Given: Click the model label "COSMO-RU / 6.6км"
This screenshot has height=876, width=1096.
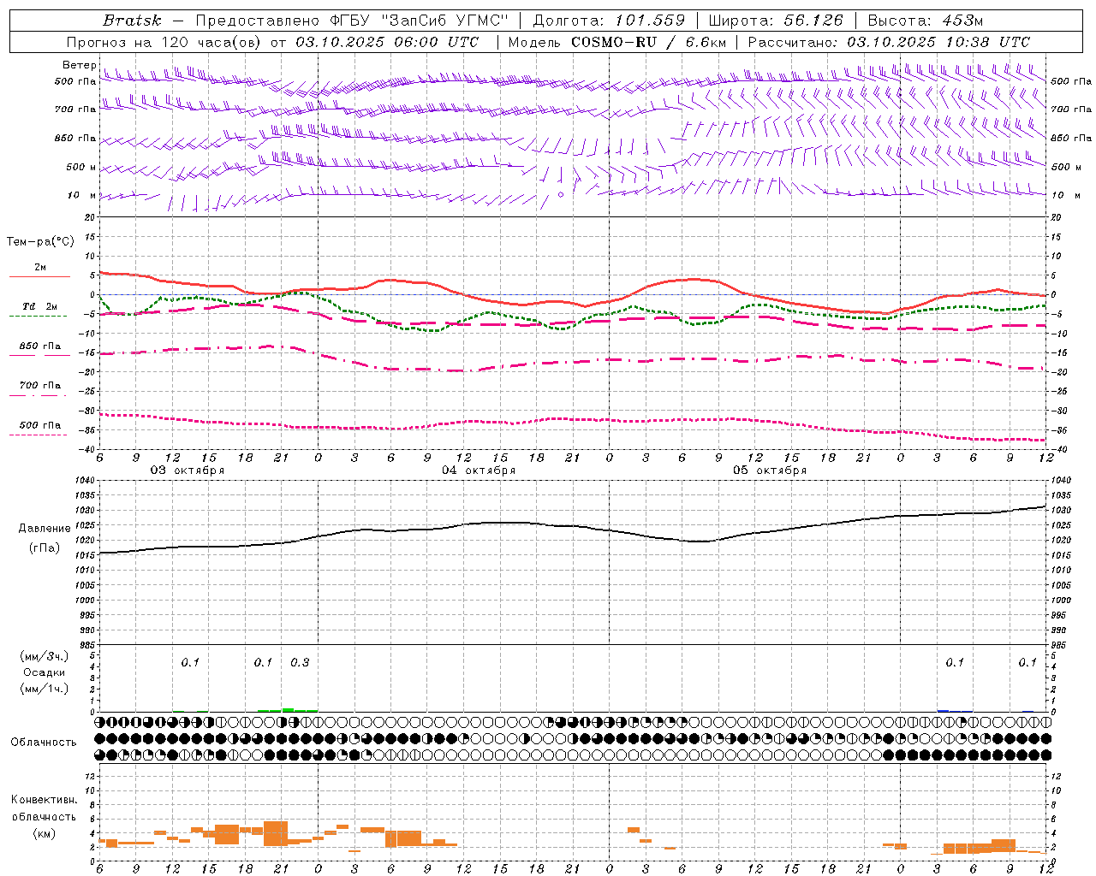Looking at the screenshot, I should pyautogui.click(x=649, y=42).
